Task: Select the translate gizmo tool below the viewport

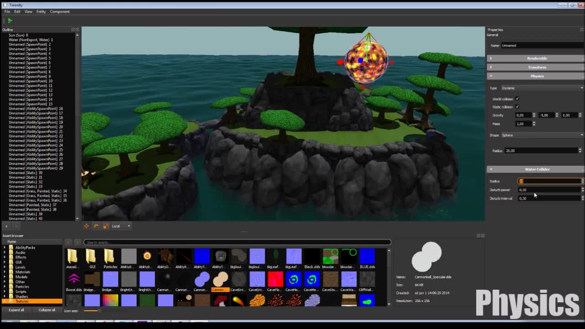Action: click(86, 226)
